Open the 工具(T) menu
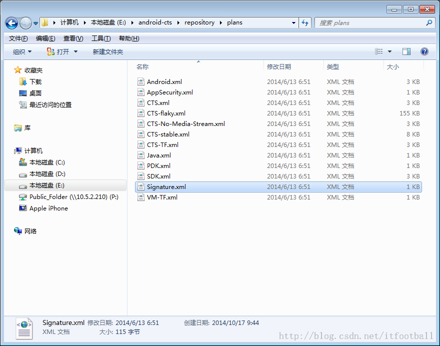Viewport: 440px width, 346px height. tap(101, 38)
